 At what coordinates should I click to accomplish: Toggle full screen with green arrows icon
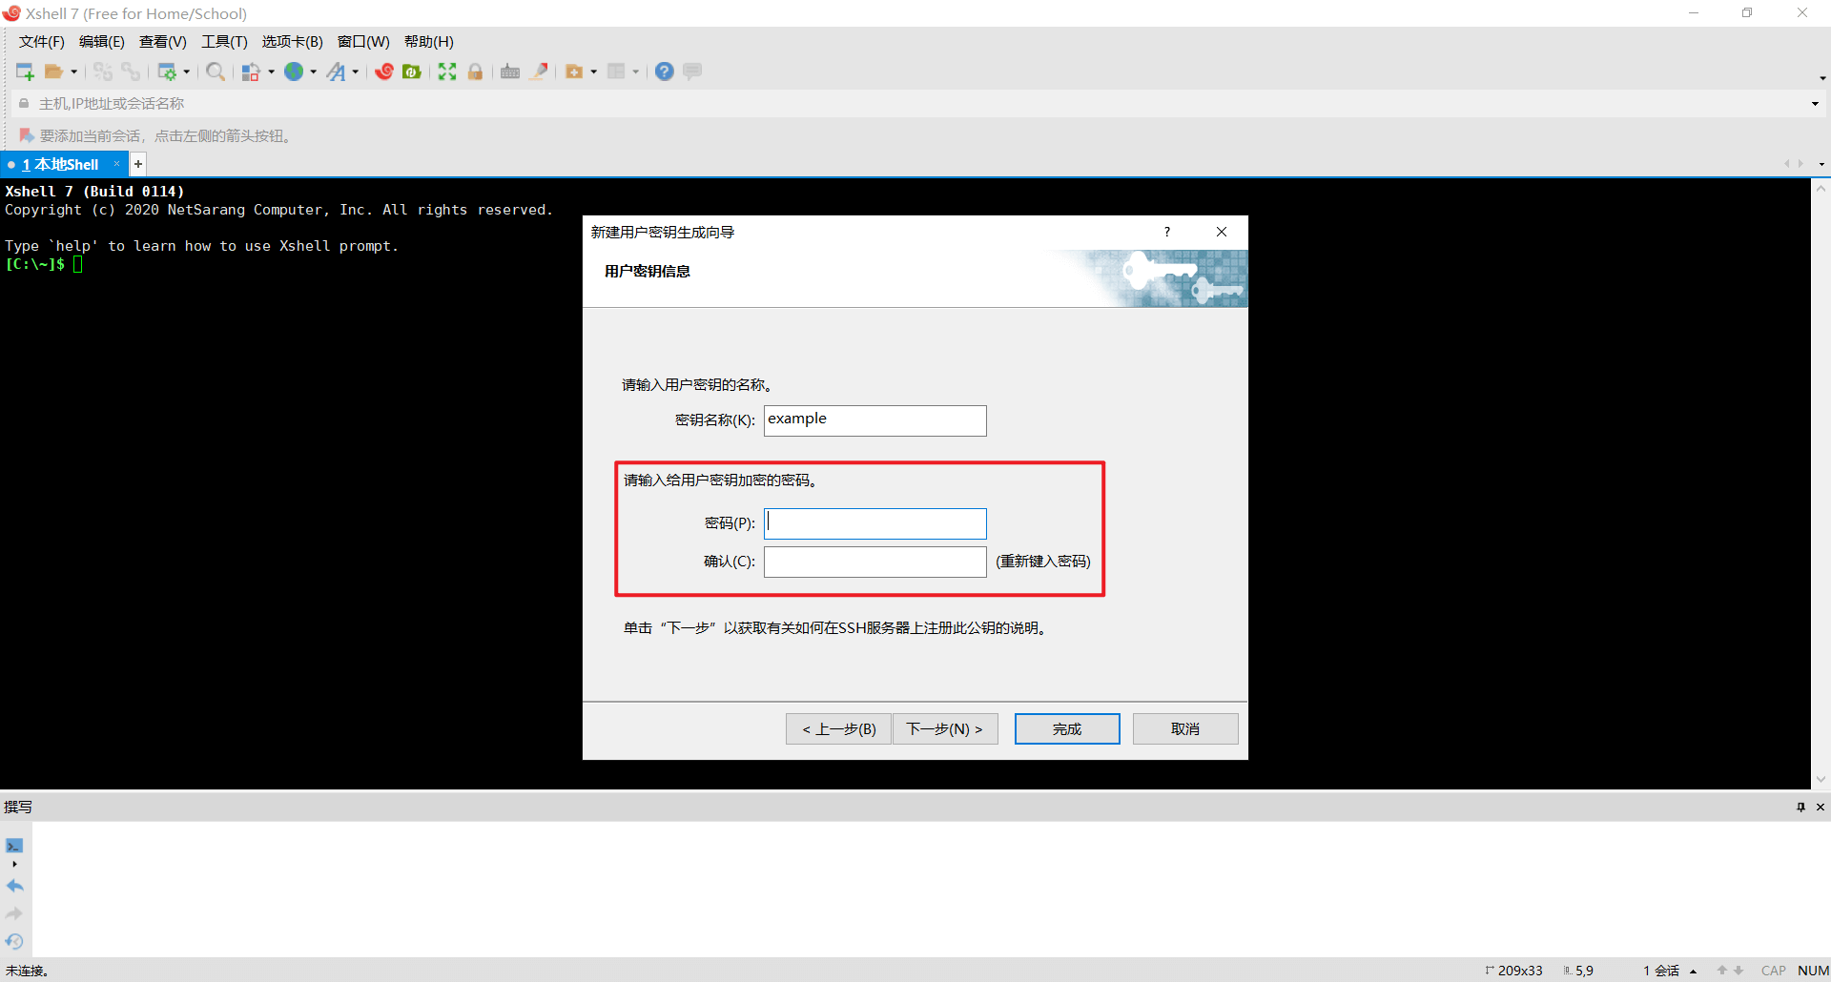(447, 72)
